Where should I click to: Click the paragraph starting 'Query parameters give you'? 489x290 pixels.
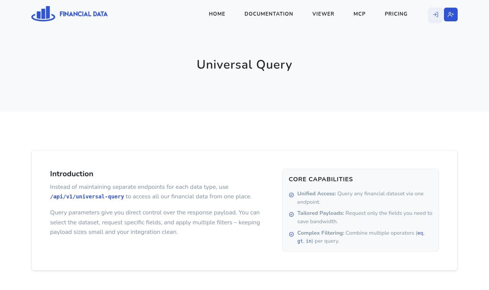pos(155,222)
